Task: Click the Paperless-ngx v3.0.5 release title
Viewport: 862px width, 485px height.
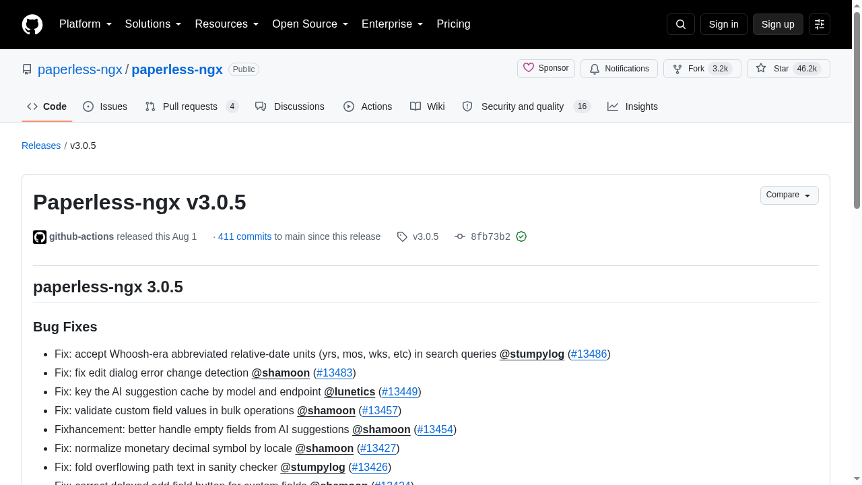Action: (x=139, y=202)
